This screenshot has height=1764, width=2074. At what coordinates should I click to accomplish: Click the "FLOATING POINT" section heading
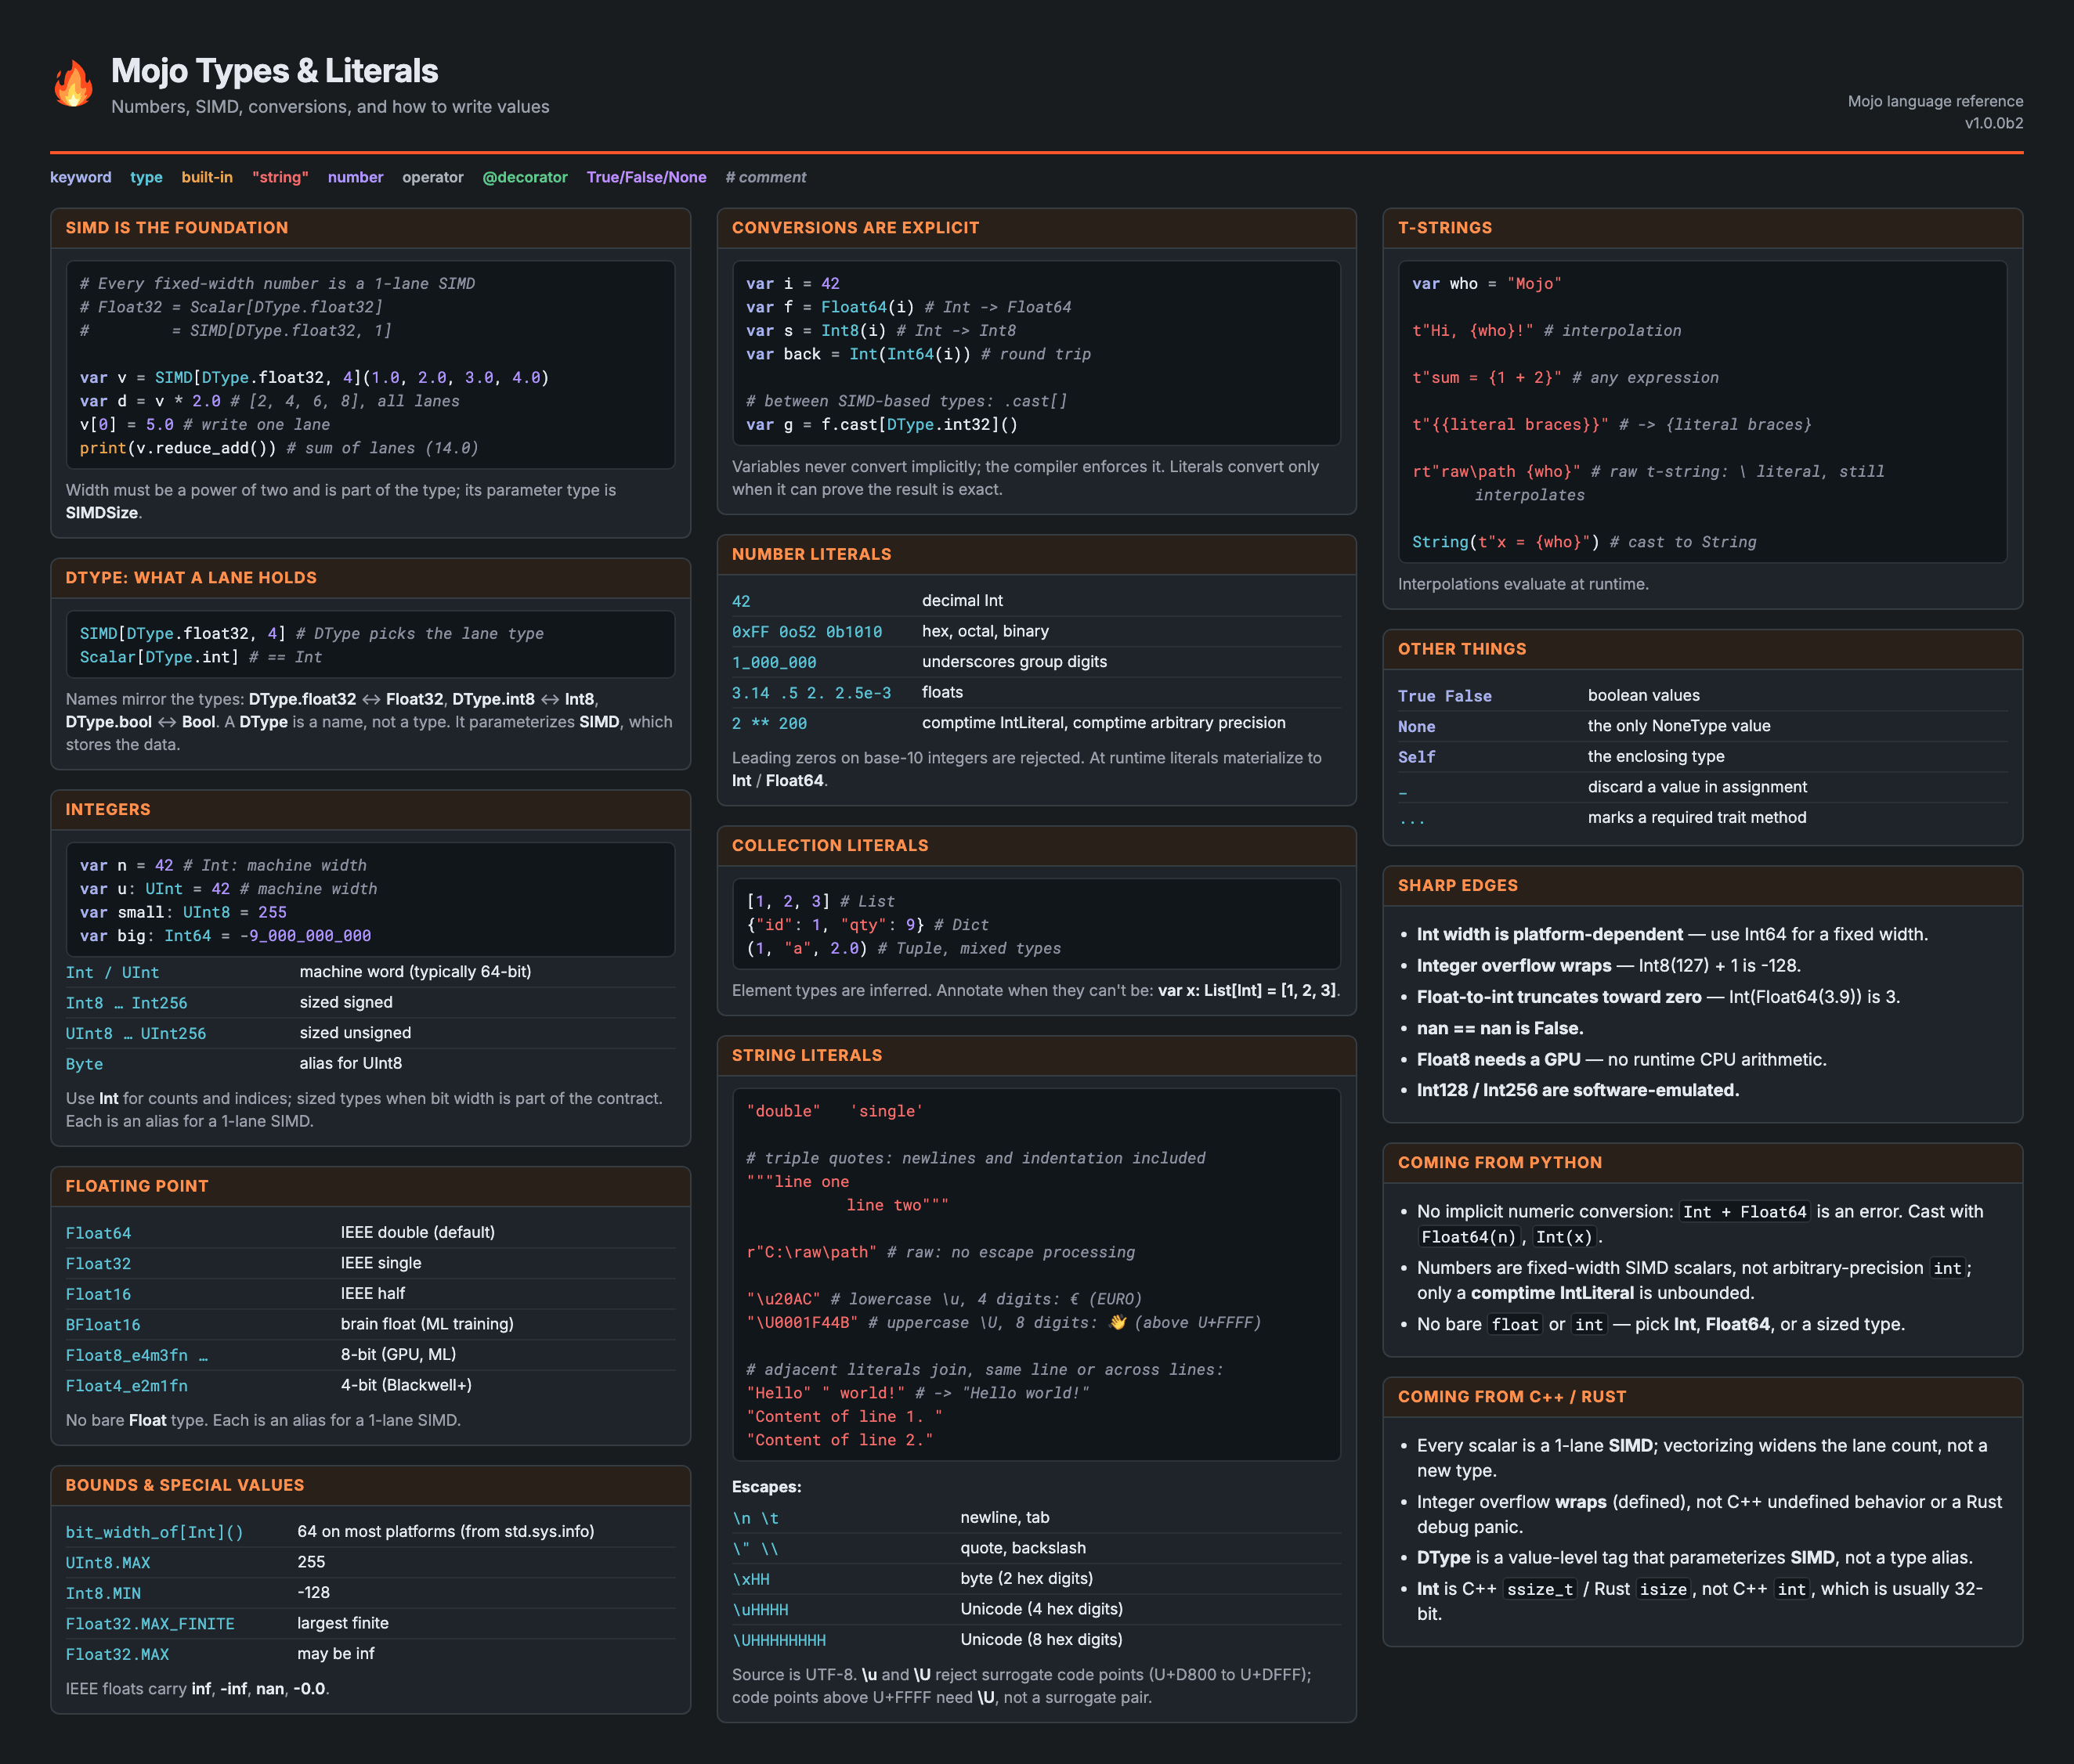coord(137,1186)
